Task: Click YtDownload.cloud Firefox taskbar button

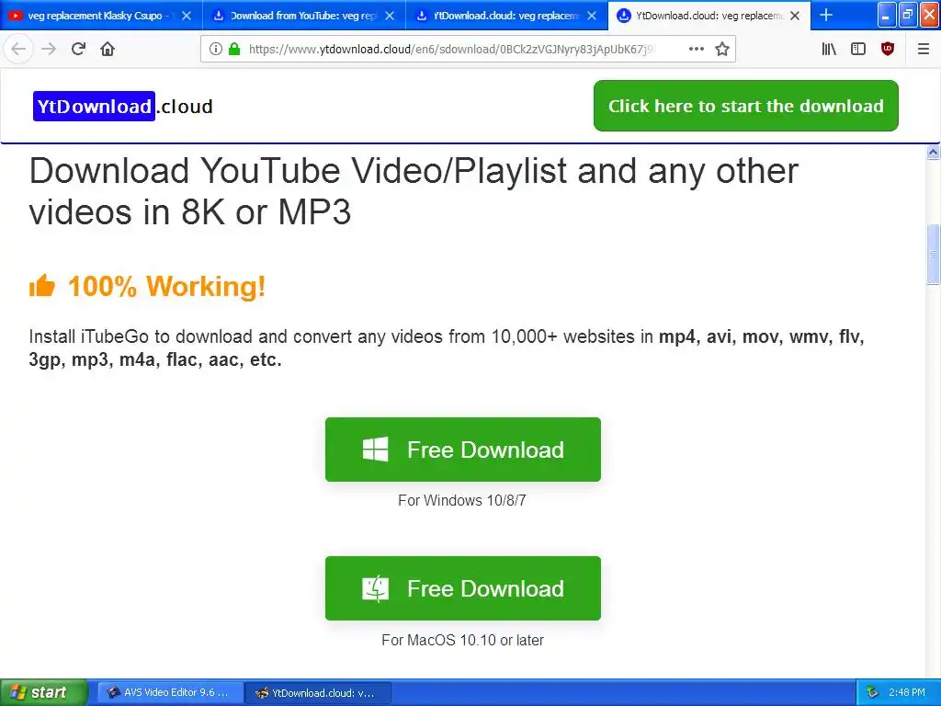Action: 318,693
